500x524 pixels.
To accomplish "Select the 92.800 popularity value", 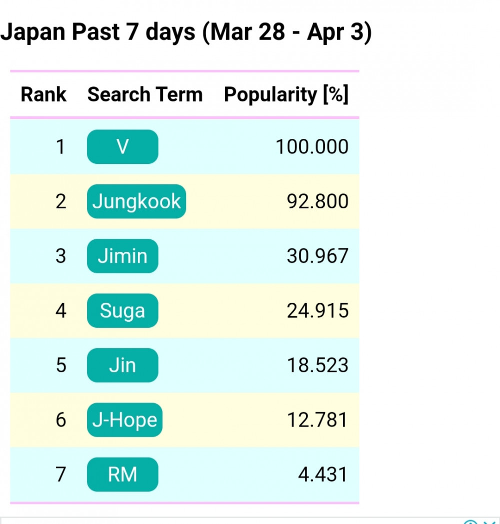I will coord(317,201).
